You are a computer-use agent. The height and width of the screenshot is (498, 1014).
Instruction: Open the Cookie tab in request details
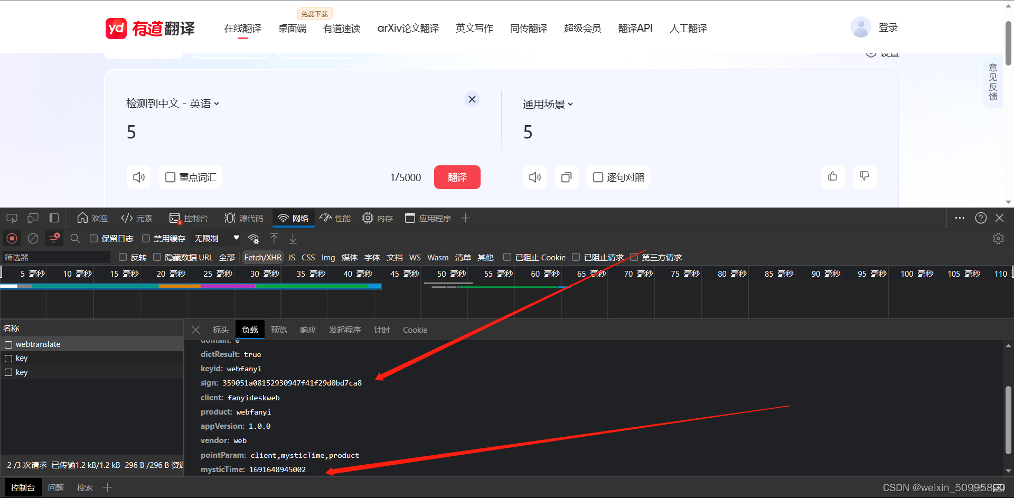pyautogui.click(x=415, y=330)
